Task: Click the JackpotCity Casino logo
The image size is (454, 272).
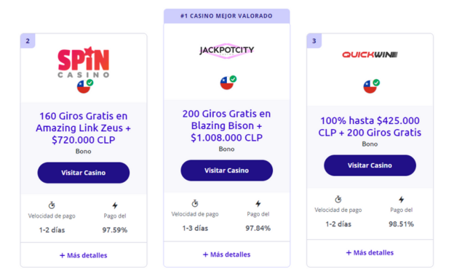Action: click(227, 51)
